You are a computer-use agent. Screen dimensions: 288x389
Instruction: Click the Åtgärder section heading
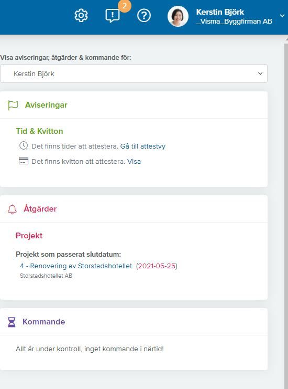(x=40, y=208)
